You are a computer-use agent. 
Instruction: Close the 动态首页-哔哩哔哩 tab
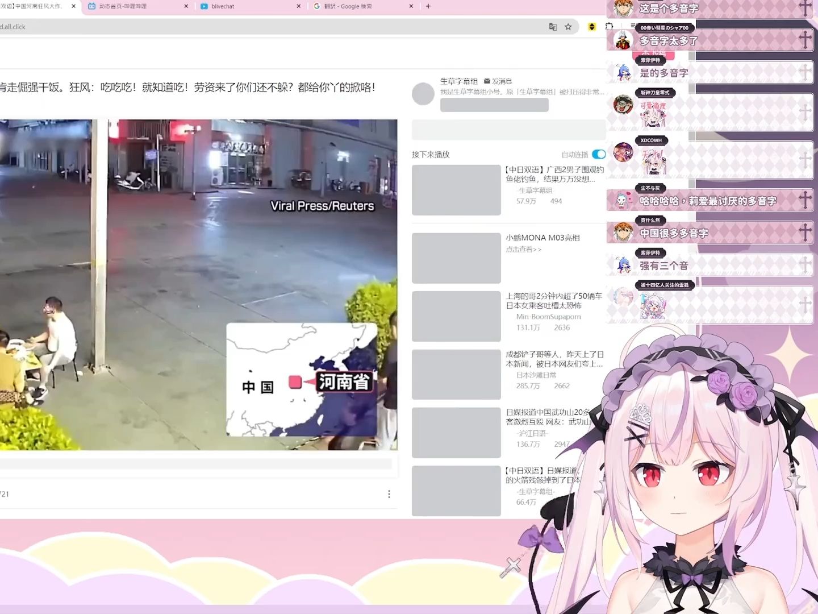(186, 6)
